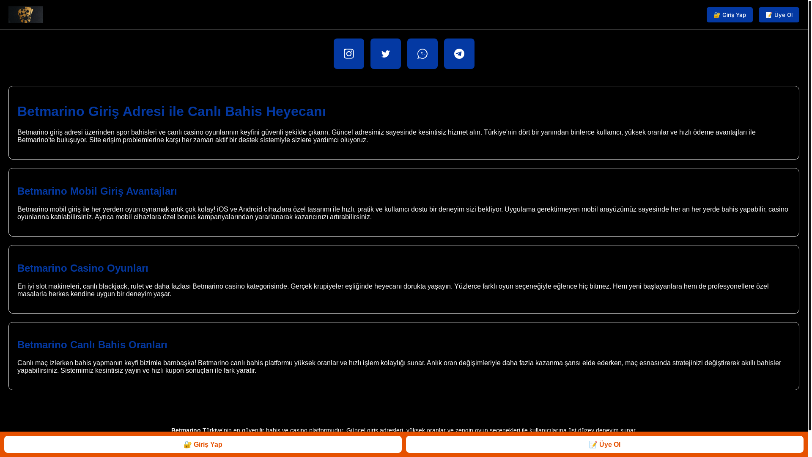Open the Telegram channel link
Image resolution: width=812 pixels, height=457 pixels.
click(459, 54)
